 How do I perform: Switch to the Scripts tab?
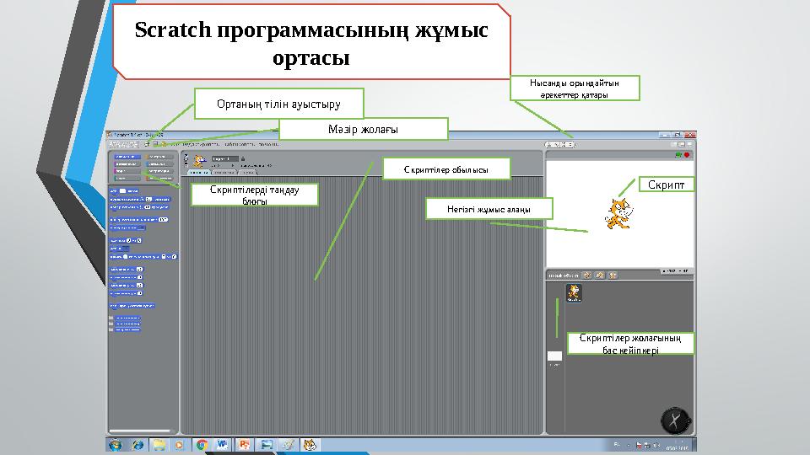click(199, 172)
